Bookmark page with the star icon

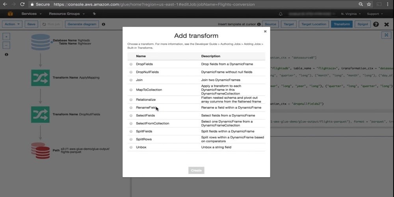369,4
